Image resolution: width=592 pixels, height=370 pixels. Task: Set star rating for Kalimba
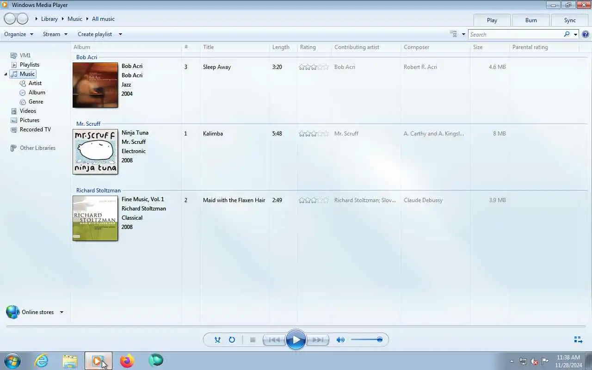314,134
